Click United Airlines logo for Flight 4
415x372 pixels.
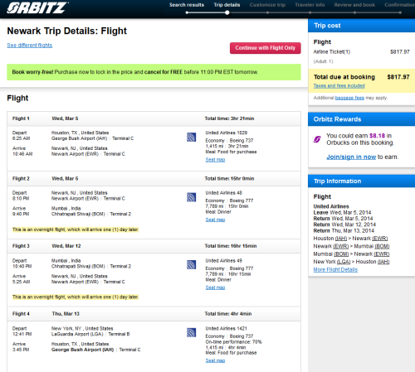tap(191, 333)
